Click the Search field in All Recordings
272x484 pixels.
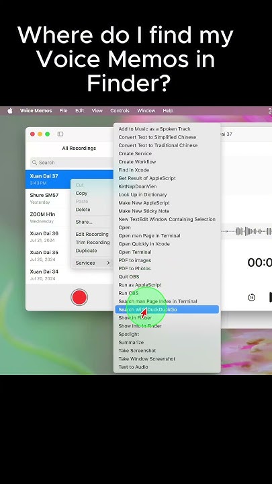72,163
